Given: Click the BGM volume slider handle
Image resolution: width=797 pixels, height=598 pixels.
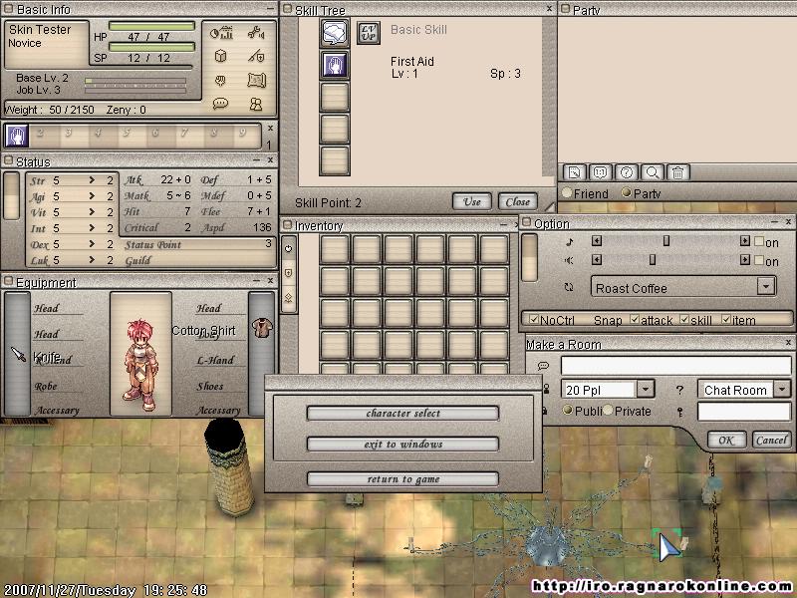Looking at the screenshot, I should pyautogui.click(x=666, y=240).
